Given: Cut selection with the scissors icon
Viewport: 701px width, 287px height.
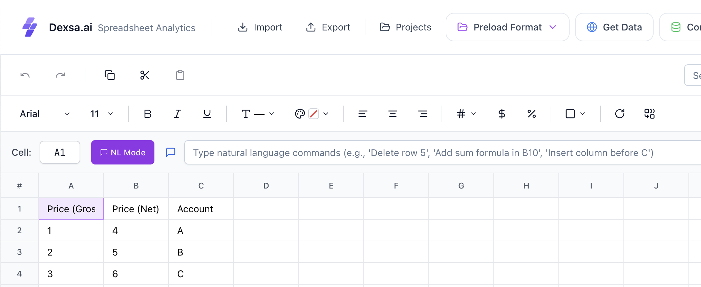Looking at the screenshot, I should click(x=145, y=75).
